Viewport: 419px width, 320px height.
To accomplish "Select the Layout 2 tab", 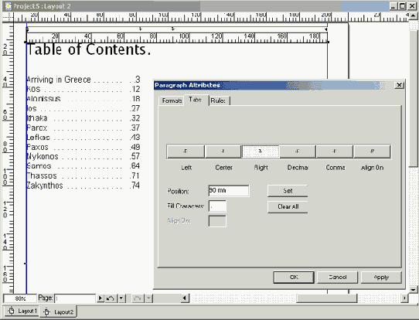I will [x=58, y=311].
